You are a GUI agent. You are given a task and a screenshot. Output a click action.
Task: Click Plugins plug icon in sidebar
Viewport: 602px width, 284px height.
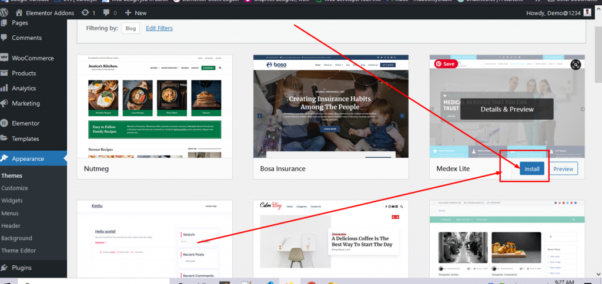tap(4, 268)
